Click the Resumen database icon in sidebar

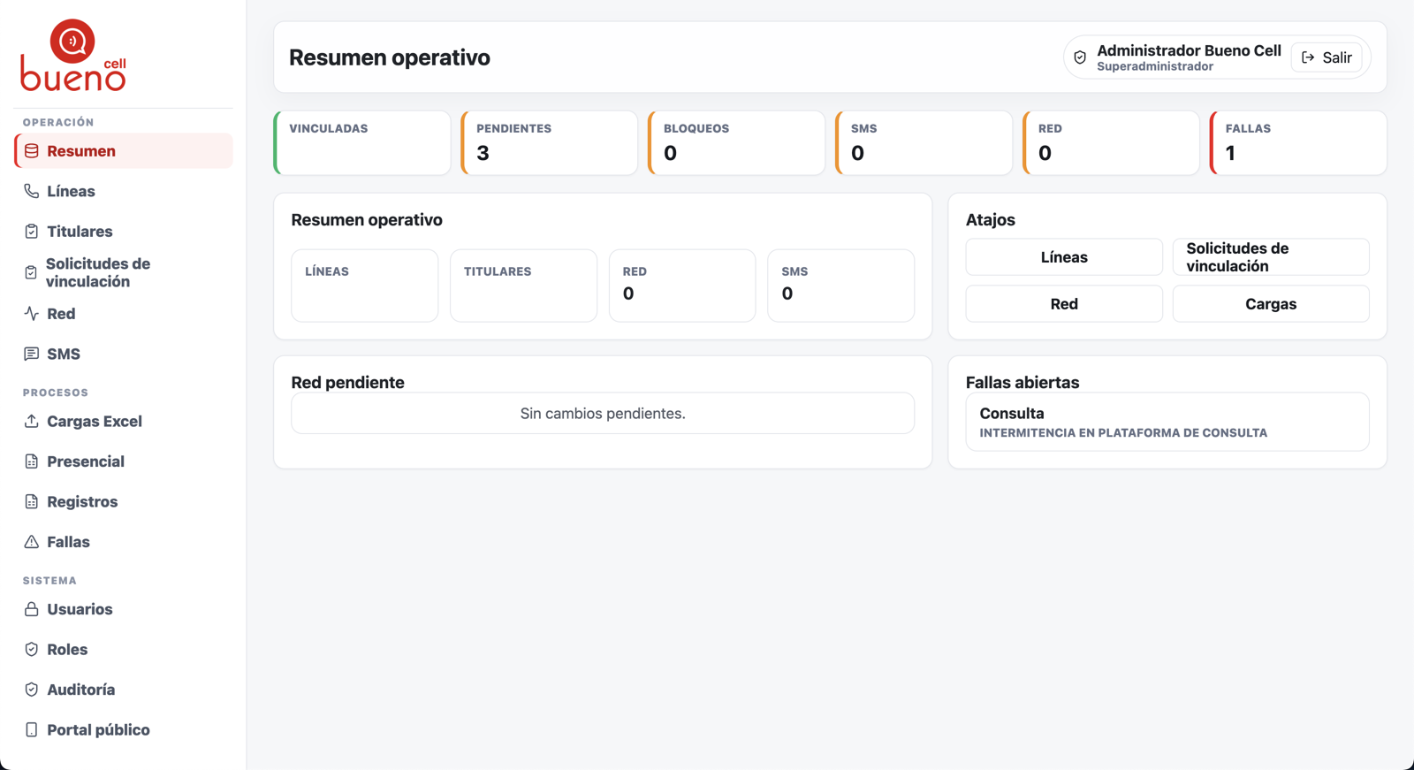click(32, 151)
